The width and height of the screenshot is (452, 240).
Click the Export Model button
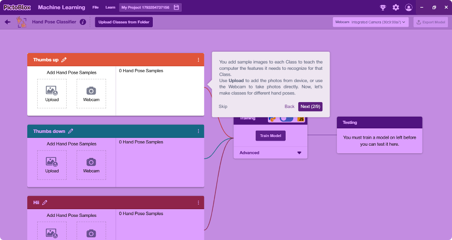pos(431,22)
